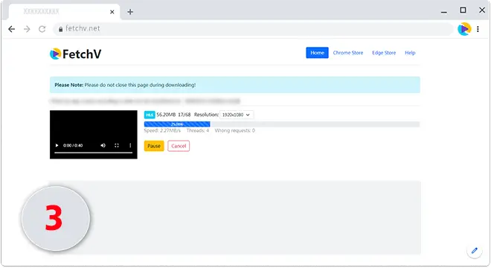Screen dimensions: 491x268
Task: Cancel the download
Action: (179, 146)
